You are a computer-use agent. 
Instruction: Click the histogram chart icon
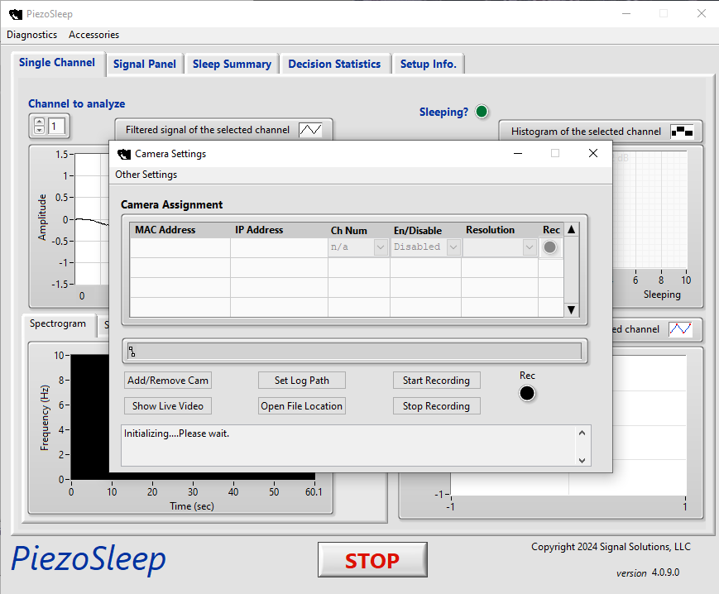click(682, 132)
